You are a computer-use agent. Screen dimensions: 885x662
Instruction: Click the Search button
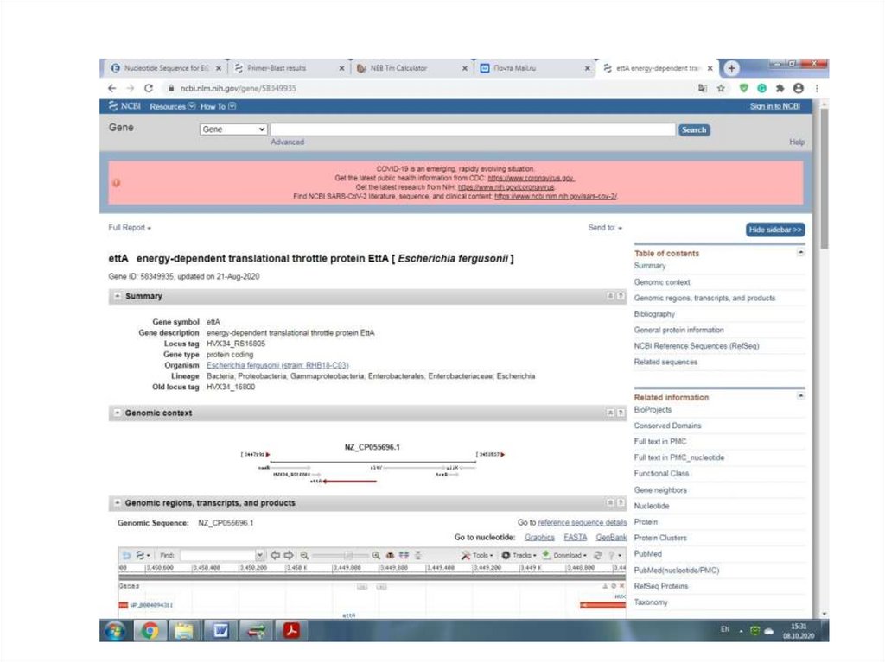point(694,129)
